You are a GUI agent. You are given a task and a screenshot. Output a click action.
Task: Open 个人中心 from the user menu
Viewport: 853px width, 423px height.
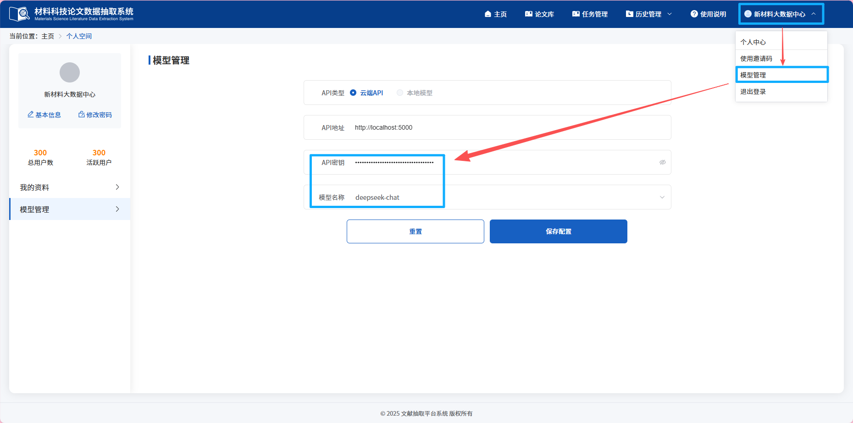(x=753, y=42)
